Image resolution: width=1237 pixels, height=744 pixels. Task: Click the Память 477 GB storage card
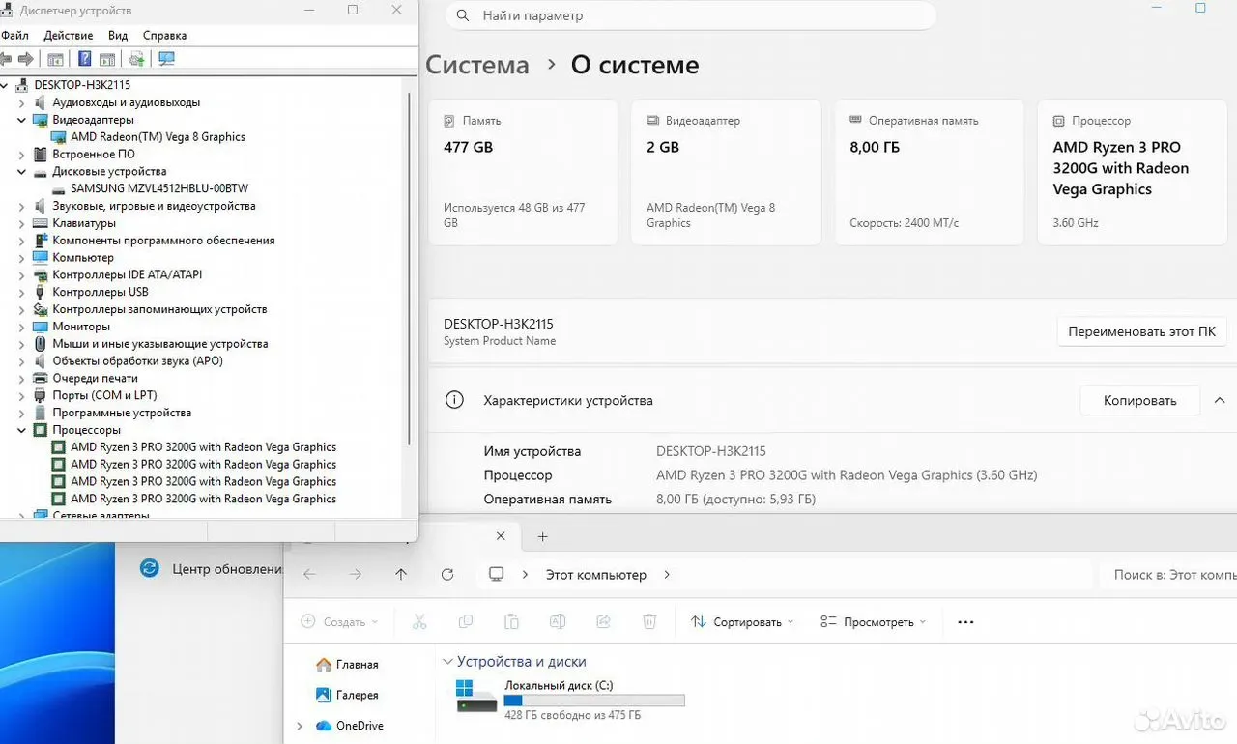coord(523,172)
